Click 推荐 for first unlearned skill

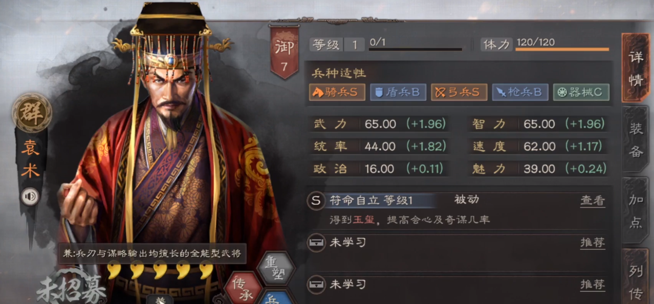click(593, 243)
